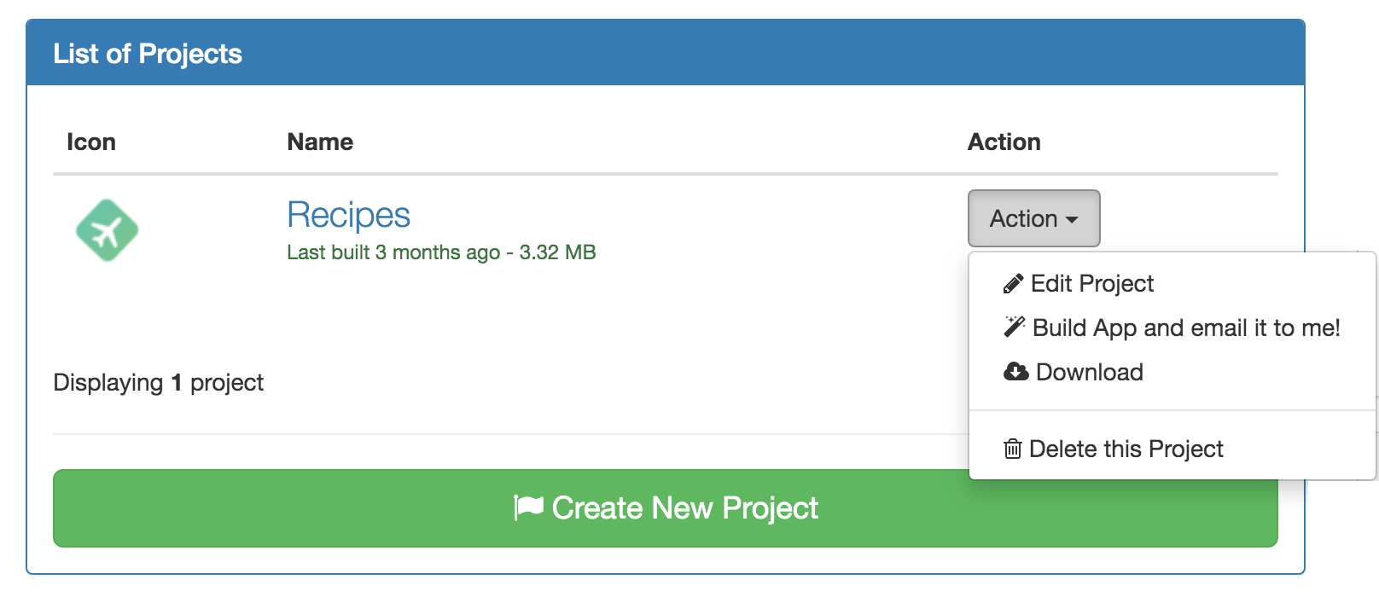The width and height of the screenshot is (1379, 597).
Task: Click the magic wand Build App icon
Action: click(1014, 327)
